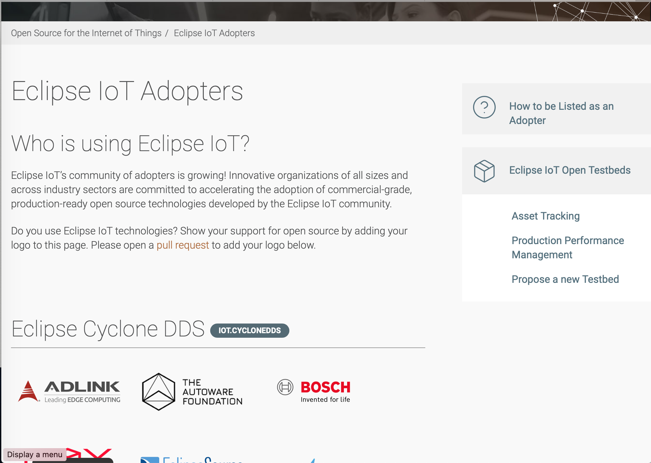
Task: Open the Bosch logo
Action: (314, 391)
